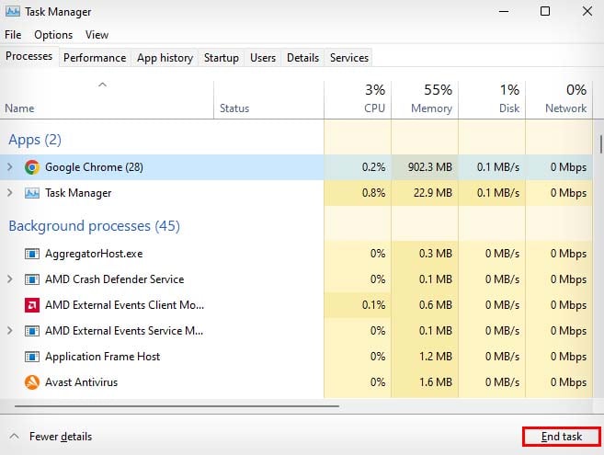Viewport: 604px width, 455px height.
Task: Click the AggregatorHost.exe process icon
Action: 32,254
